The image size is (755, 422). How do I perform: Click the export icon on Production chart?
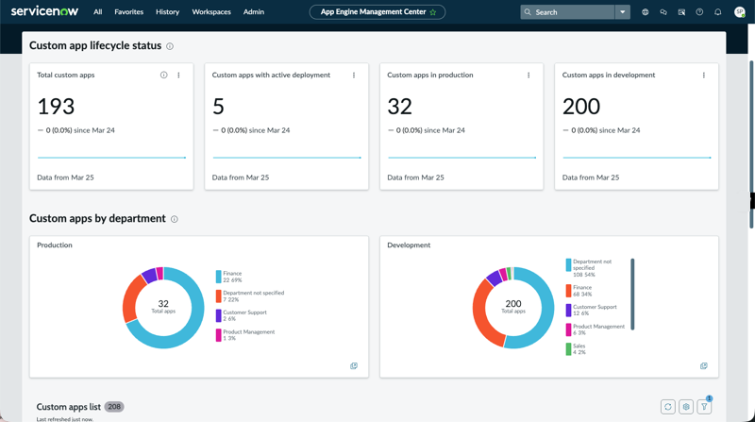tap(354, 366)
